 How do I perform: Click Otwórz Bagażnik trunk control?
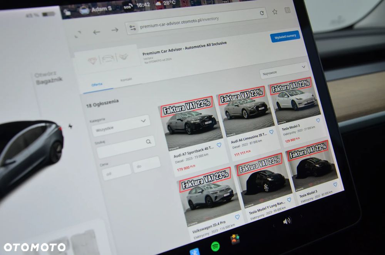coord(49,78)
